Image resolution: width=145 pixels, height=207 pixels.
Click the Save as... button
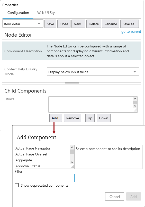tap(130, 24)
